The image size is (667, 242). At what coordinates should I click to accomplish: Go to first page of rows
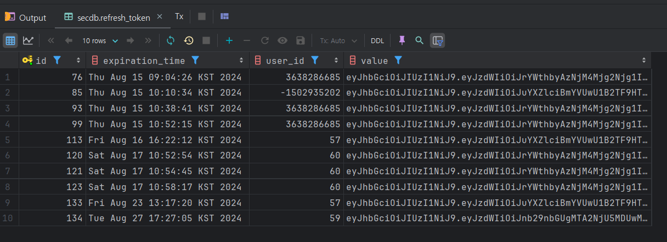coord(51,40)
